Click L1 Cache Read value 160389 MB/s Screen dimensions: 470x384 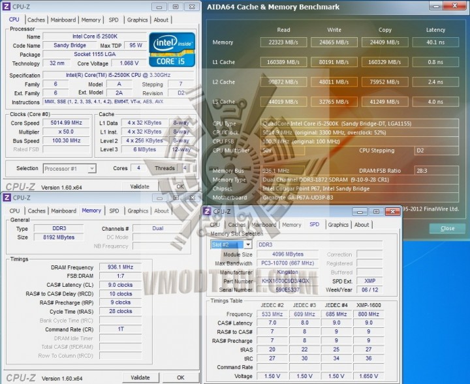283,62
